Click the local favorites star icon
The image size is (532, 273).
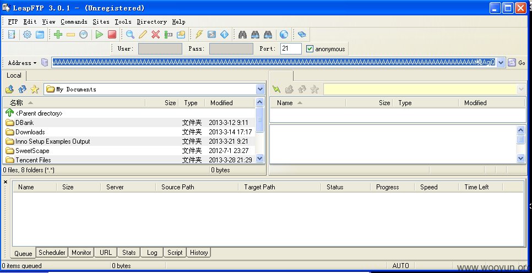click(x=35, y=89)
